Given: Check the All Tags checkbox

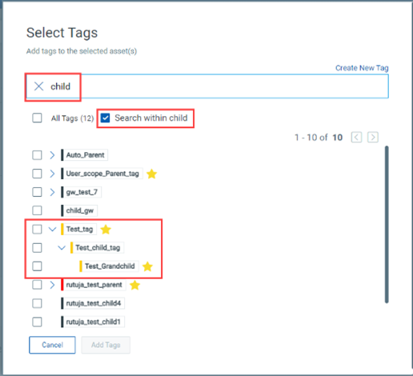Looking at the screenshot, I should tap(37, 118).
